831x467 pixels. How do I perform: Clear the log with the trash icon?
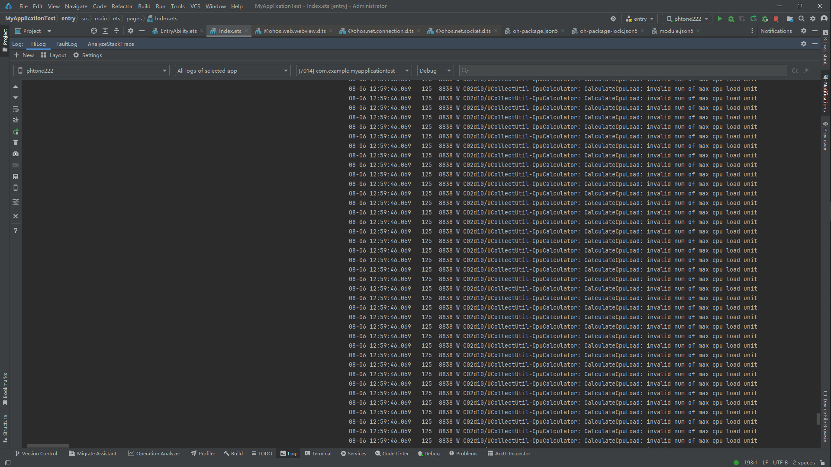pyautogui.click(x=16, y=143)
